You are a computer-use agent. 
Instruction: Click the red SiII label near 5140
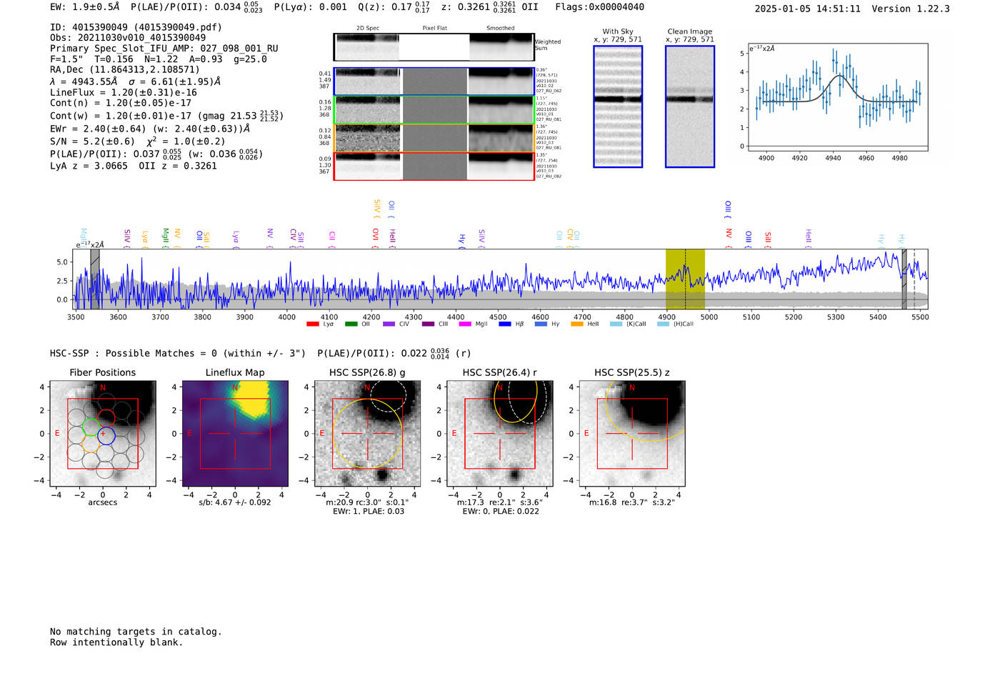tap(768, 239)
